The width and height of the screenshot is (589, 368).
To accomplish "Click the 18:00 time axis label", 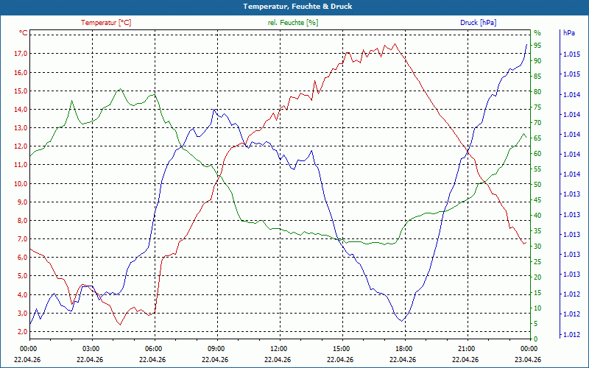I will (404, 349).
